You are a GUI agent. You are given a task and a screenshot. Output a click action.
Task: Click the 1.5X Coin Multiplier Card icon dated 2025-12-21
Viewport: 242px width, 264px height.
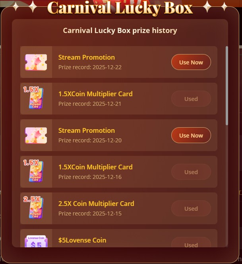(33, 98)
